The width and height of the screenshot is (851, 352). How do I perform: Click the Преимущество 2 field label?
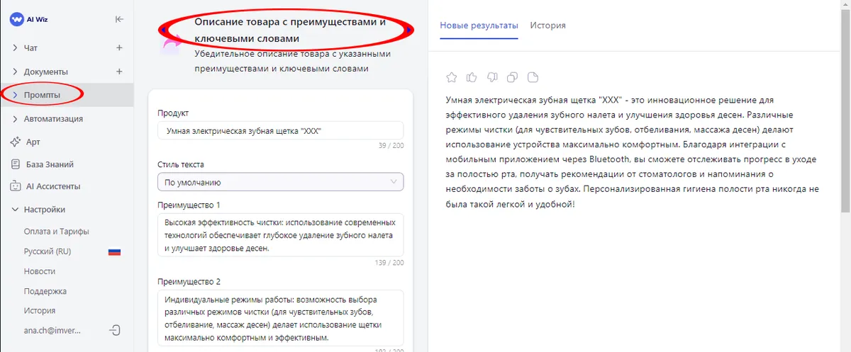click(189, 281)
